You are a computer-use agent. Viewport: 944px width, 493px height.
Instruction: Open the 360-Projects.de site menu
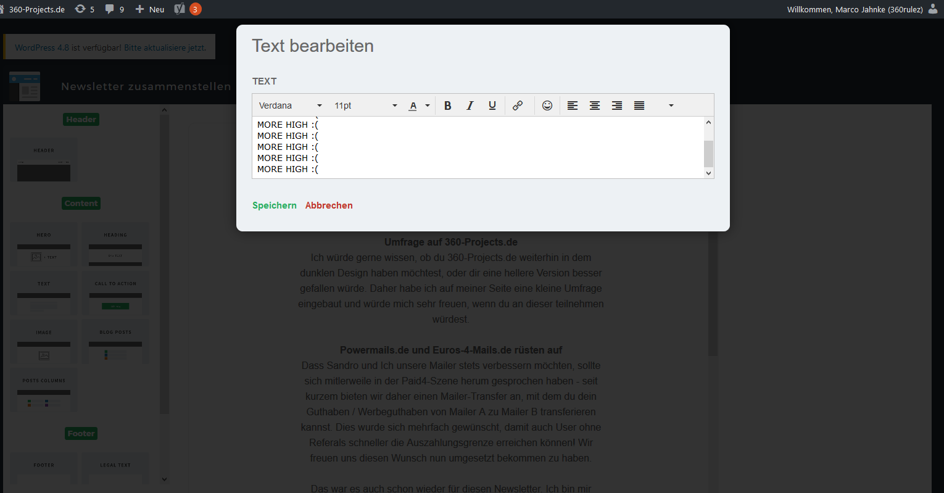[x=36, y=9]
